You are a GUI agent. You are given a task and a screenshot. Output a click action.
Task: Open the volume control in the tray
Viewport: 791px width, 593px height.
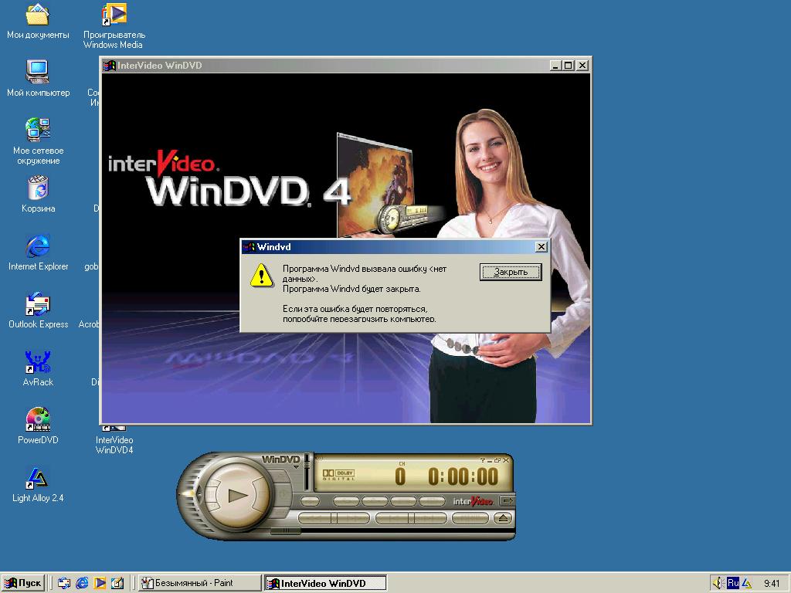click(718, 584)
